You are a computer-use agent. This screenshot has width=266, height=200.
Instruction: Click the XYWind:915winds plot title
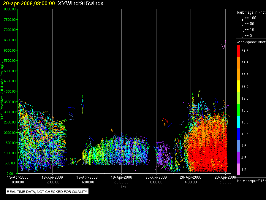click(x=81, y=4)
